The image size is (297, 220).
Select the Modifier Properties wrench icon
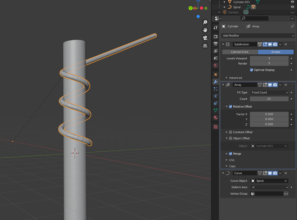point(215,82)
